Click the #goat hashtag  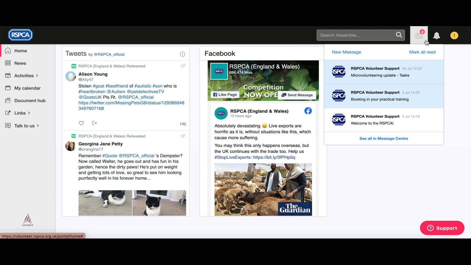tap(98, 86)
